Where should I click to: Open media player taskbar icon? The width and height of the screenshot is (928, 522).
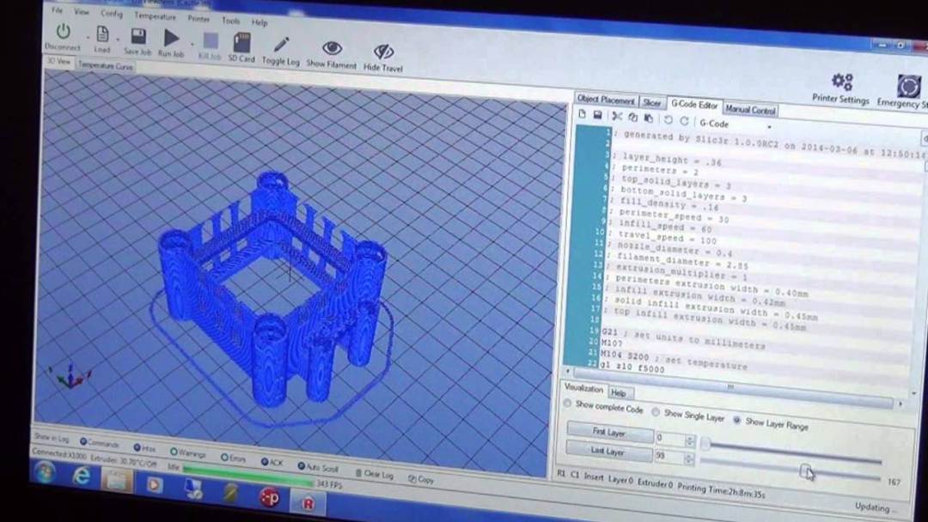click(x=155, y=485)
